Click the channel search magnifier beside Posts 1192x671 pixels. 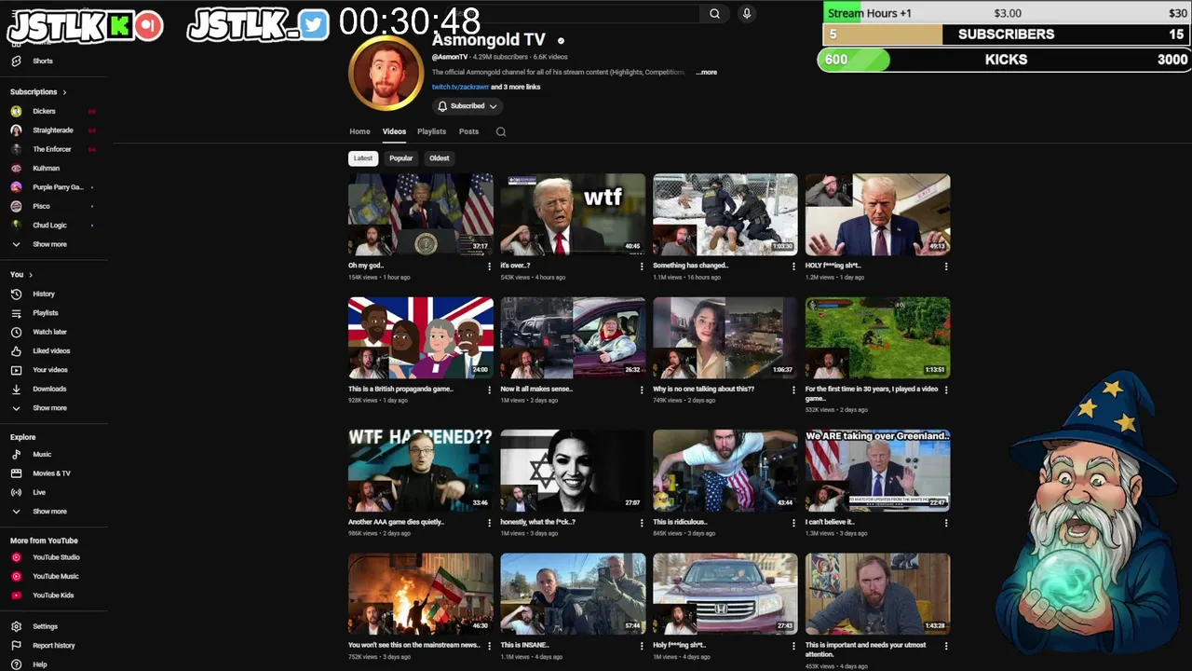tap(501, 131)
